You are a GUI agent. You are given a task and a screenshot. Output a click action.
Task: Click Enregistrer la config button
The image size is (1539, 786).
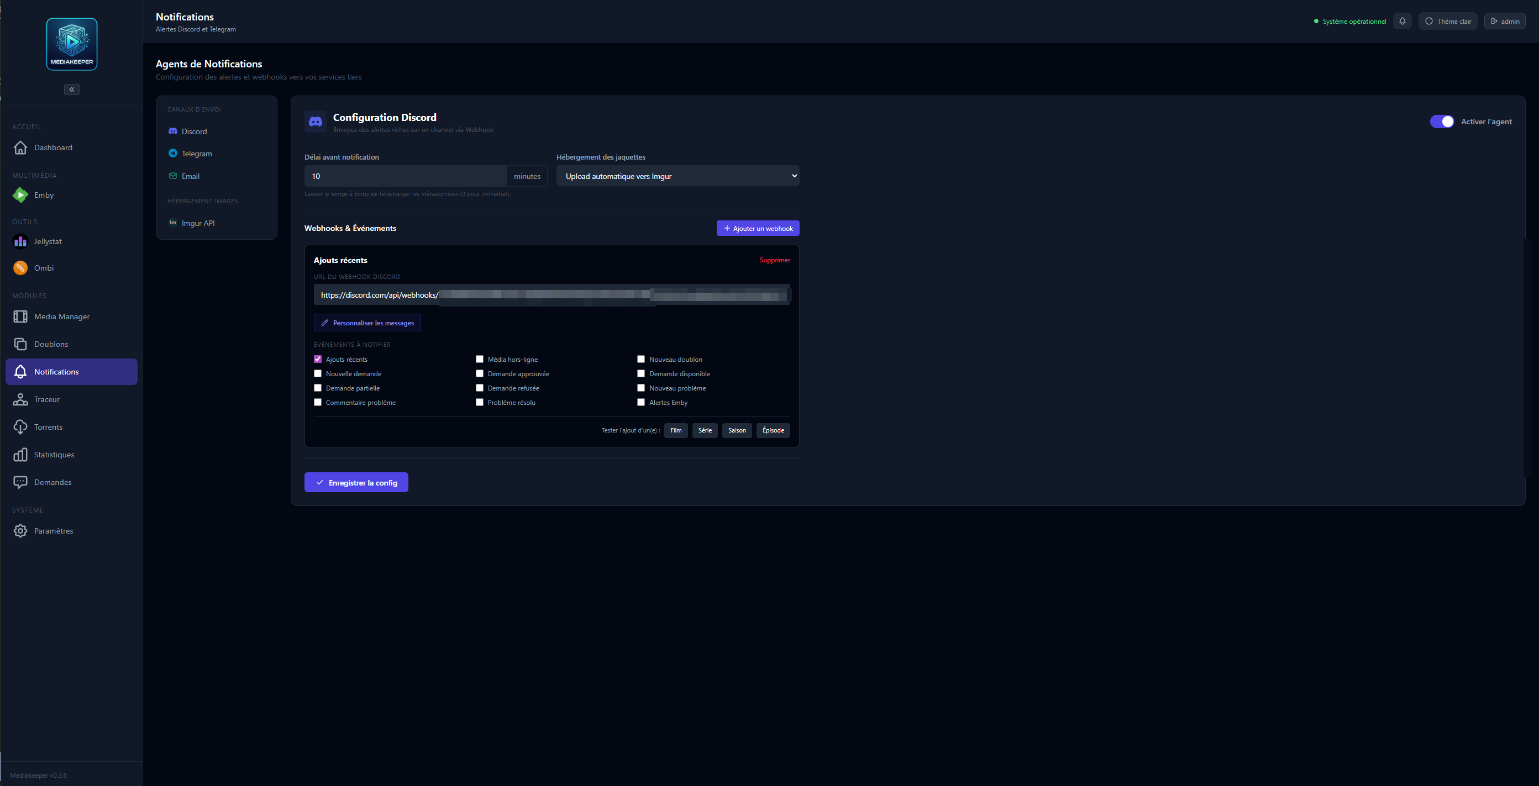(x=356, y=482)
